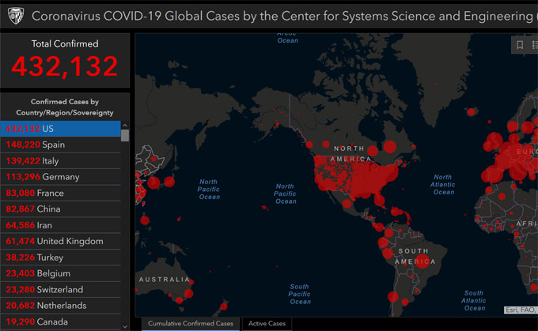This screenshot has height=331, width=538.
Task: Select the 148,220 Spain row
Action: click(x=60, y=145)
